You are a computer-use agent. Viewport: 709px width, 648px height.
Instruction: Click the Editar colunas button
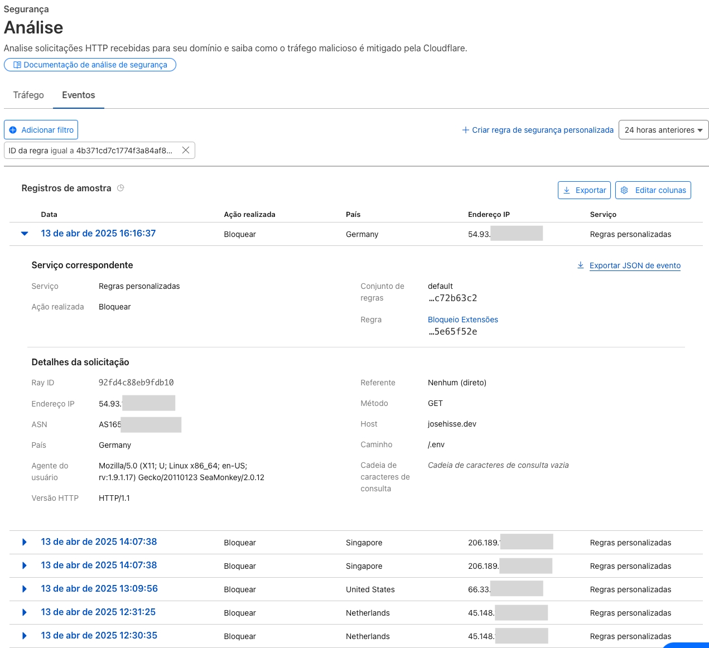(x=653, y=190)
